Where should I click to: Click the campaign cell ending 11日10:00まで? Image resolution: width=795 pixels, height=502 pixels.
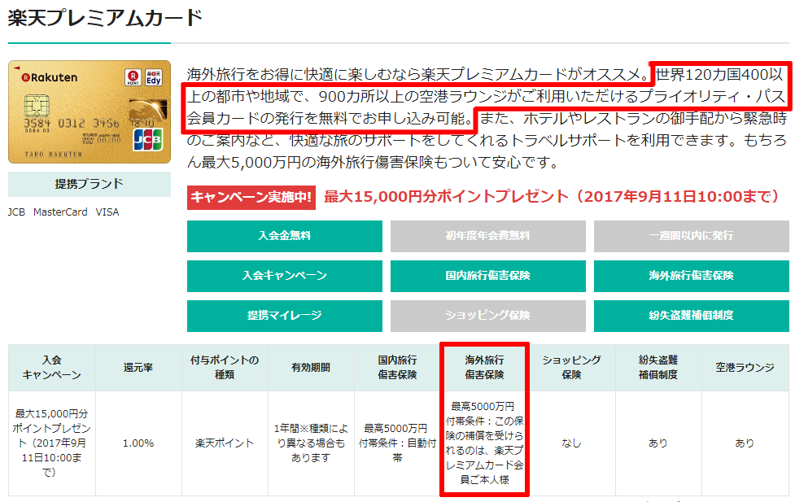pos(52,443)
